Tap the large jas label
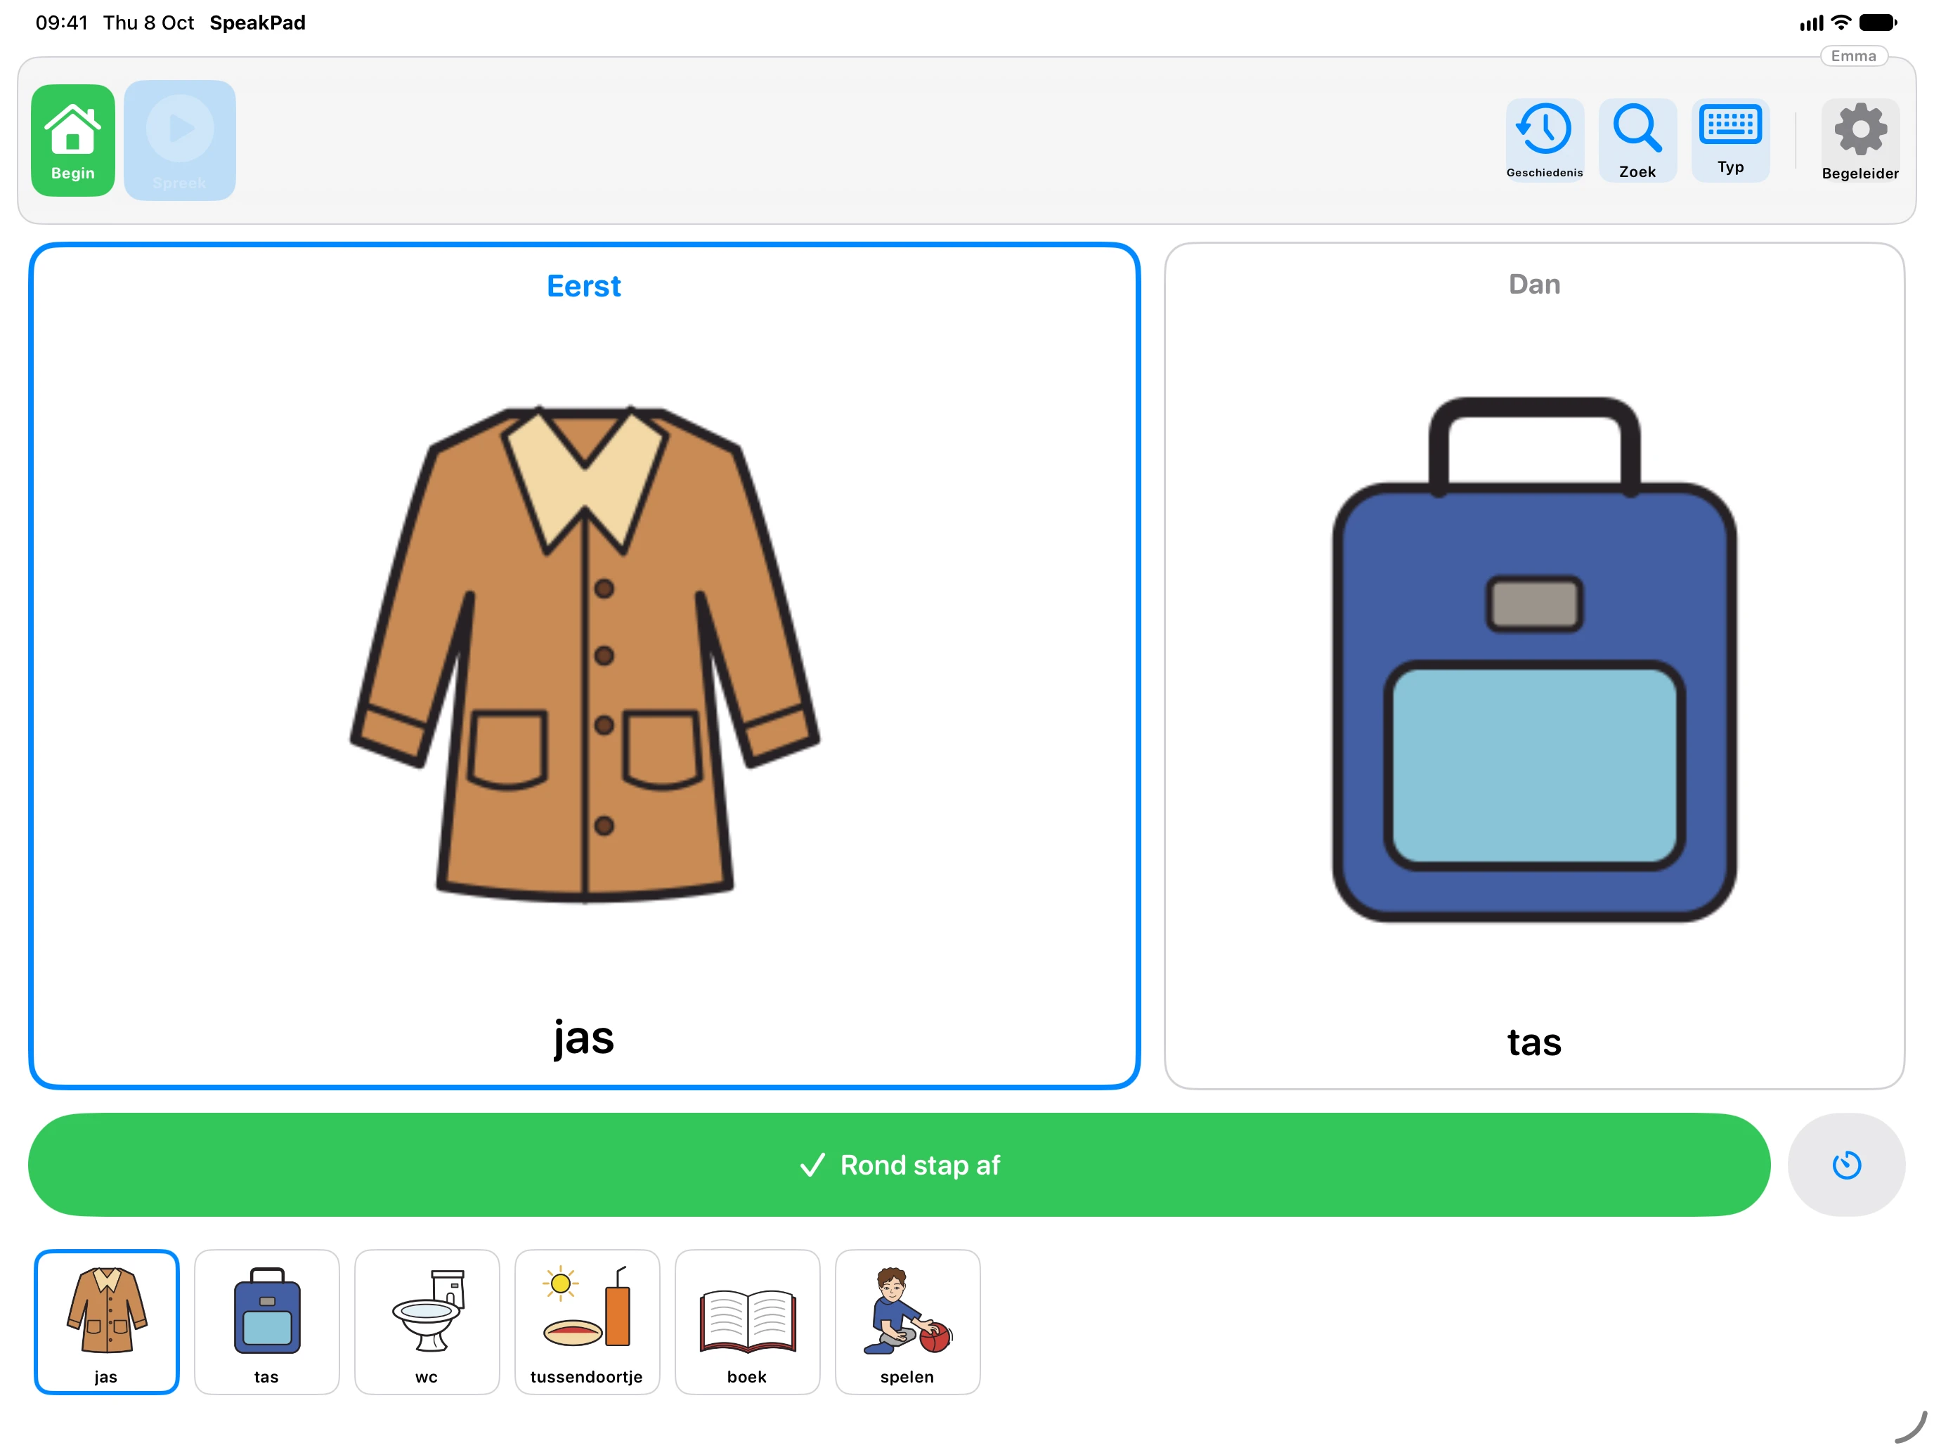The image size is (1934, 1450). coord(584,1038)
